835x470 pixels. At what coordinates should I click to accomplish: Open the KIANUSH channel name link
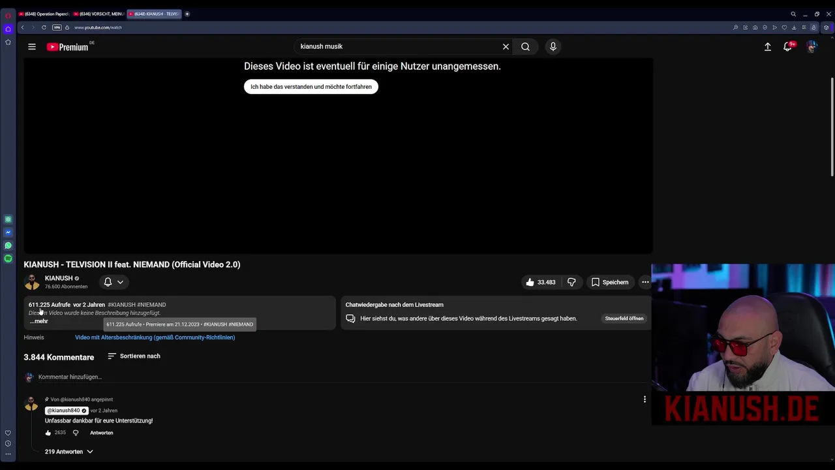point(59,278)
